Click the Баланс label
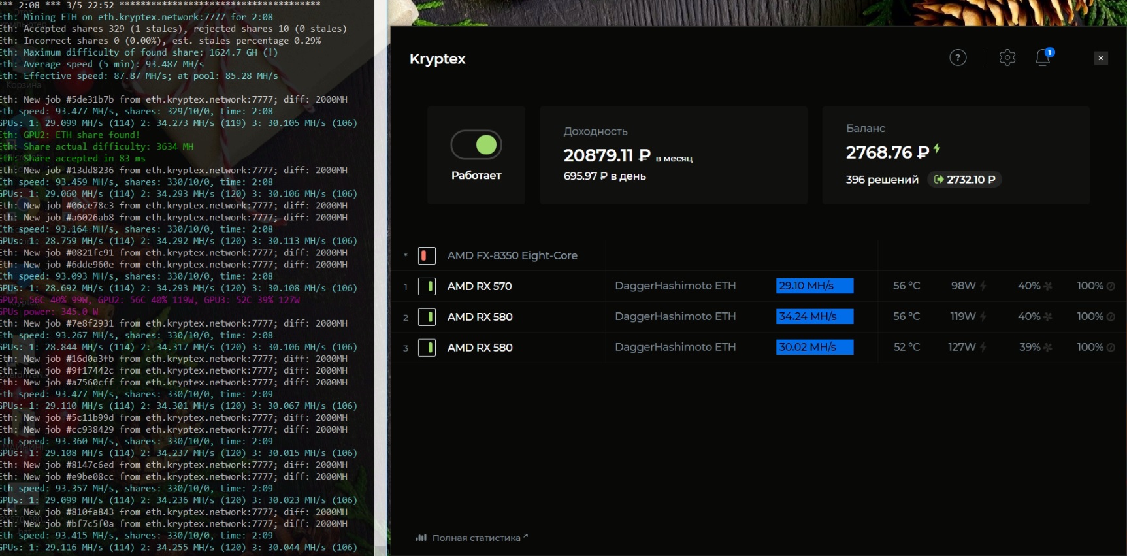This screenshot has width=1127, height=556. 866,128
